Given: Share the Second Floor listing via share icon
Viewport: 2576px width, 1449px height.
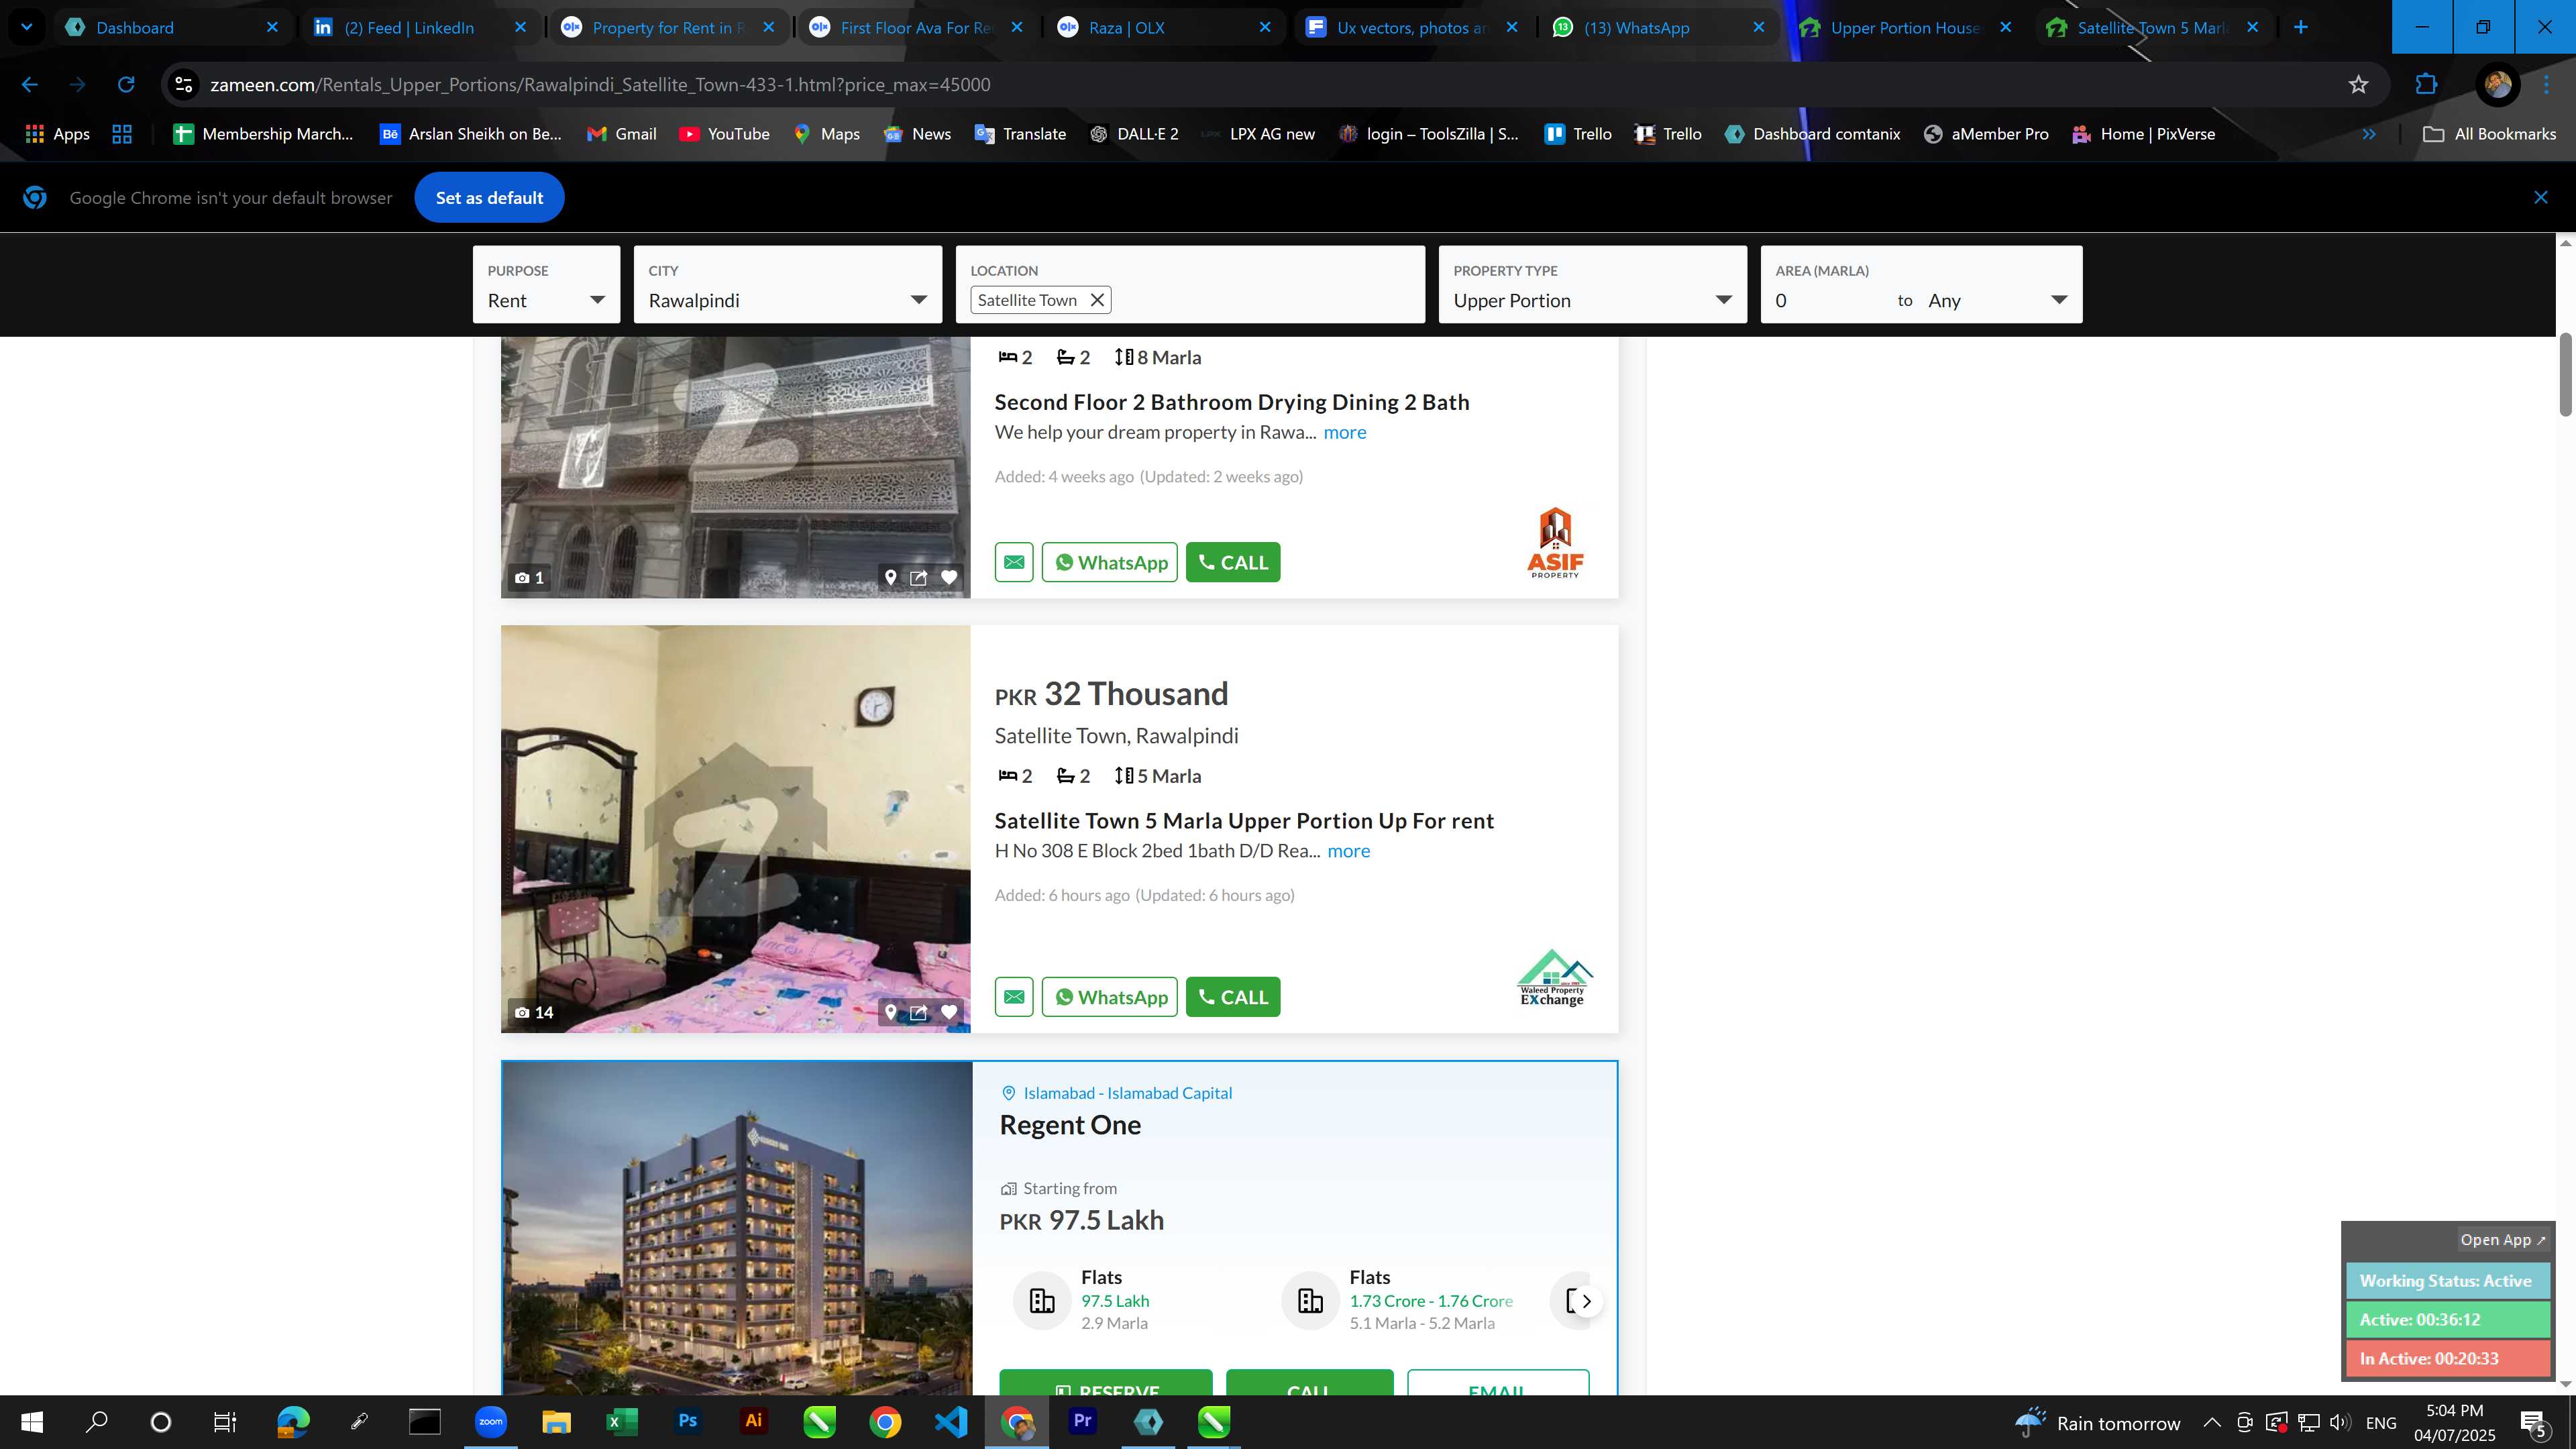Looking at the screenshot, I should (x=918, y=577).
